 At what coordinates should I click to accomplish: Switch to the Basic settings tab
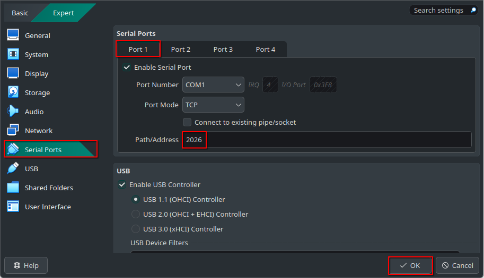[20, 13]
